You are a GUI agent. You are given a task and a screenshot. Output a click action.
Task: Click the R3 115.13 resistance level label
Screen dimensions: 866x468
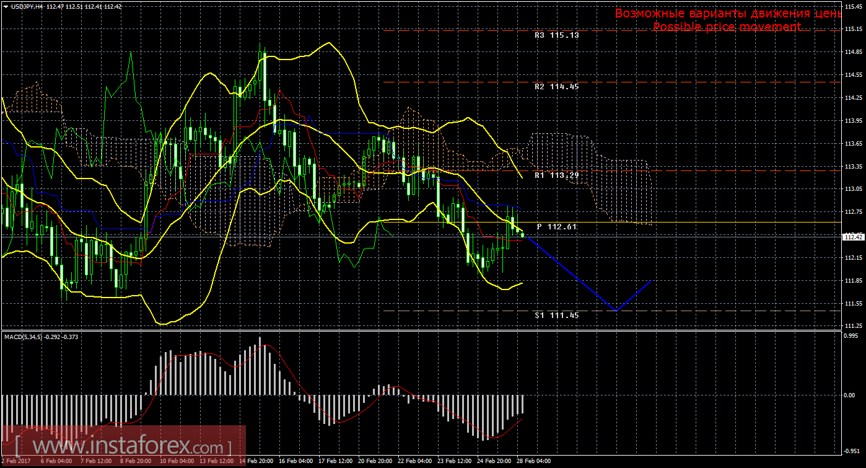click(556, 35)
